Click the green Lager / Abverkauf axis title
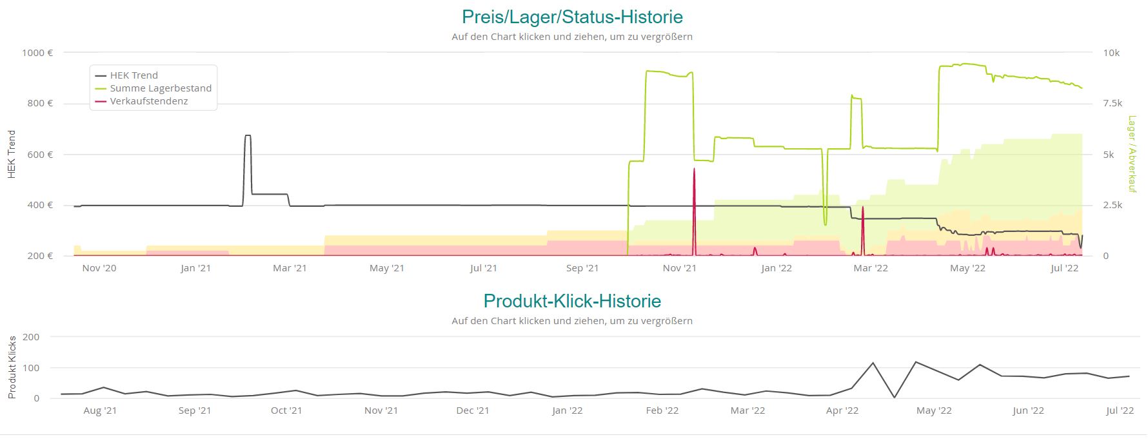The height and width of the screenshot is (444, 1148). pyautogui.click(x=1132, y=154)
